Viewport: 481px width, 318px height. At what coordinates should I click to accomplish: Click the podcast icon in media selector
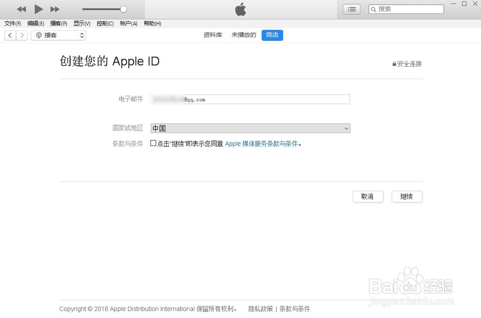click(38, 35)
